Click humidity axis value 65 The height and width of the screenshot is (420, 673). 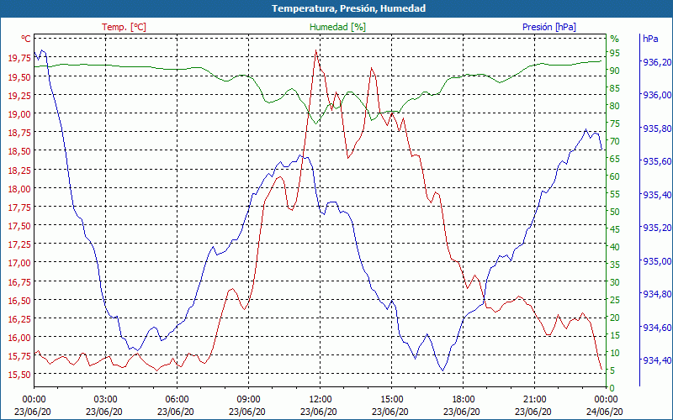point(615,159)
